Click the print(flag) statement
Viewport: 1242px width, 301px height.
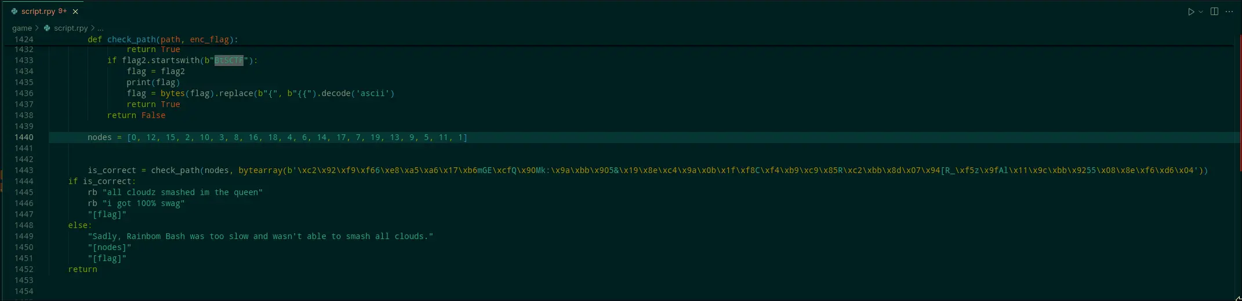pyautogui.click(x=153, y=82)
